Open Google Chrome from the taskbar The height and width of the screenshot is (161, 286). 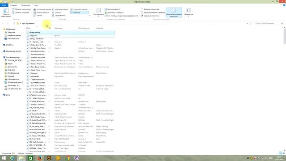tap(67, 158)
